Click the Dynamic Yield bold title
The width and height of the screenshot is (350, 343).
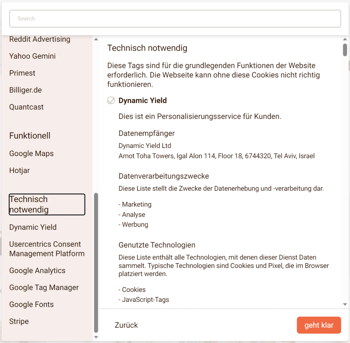[143, 101]
